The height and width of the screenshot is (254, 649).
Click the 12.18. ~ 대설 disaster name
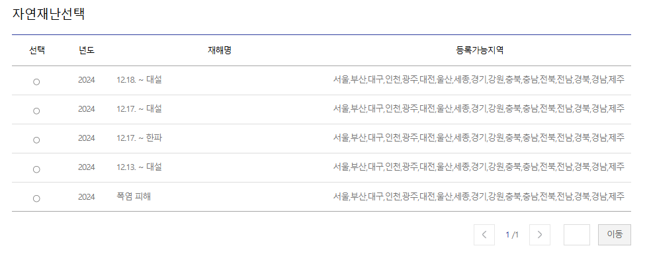tap(139, 80)
